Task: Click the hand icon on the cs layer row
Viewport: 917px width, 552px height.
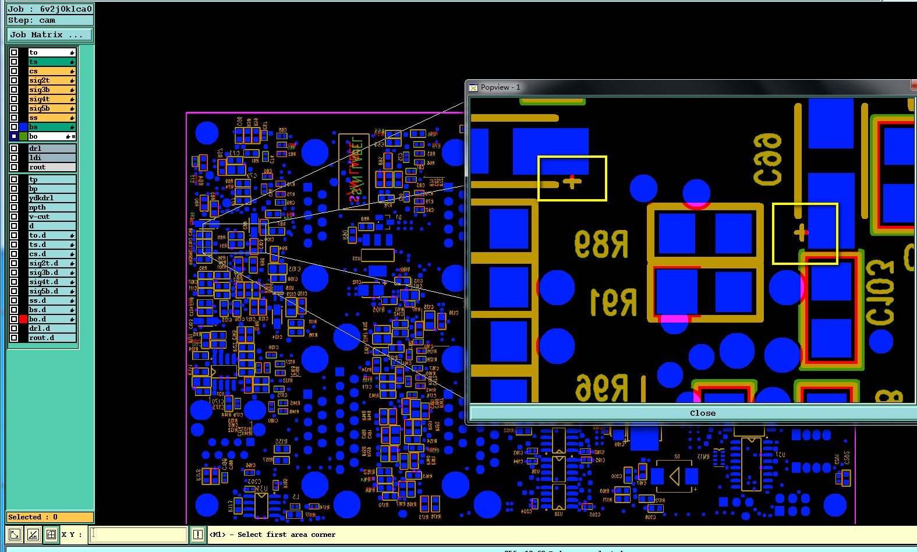Action: tap(72, 71)
